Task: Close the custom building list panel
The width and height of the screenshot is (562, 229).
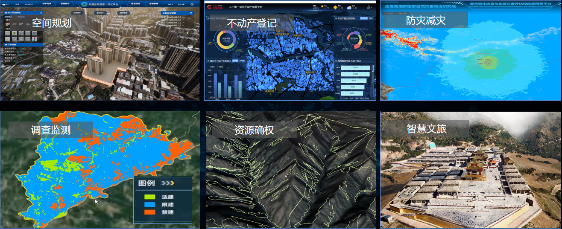Action: pos(191,13)
